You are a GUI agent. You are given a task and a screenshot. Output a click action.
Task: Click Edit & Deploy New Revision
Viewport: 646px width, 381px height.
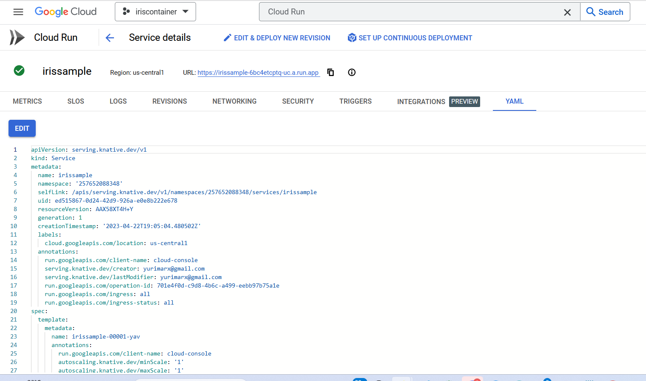[277, 38]
